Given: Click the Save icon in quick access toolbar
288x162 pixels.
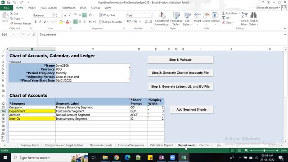Looking at the screenshot, I should (x=9, y=2).
